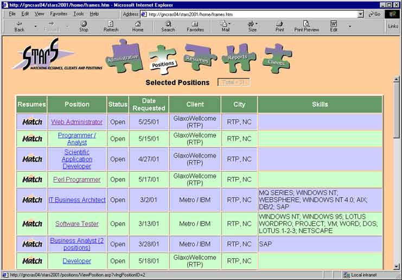Click the Edit toolbar icon

[334, 27]
